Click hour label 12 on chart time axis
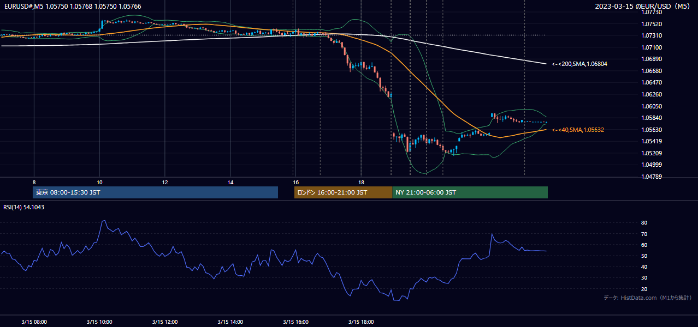The image size is (698, 327). click(165, 182)
